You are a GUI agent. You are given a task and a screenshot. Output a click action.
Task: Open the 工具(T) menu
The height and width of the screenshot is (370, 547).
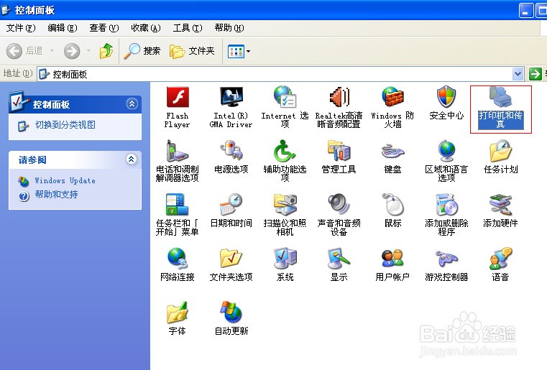click(x=188, y=28)
